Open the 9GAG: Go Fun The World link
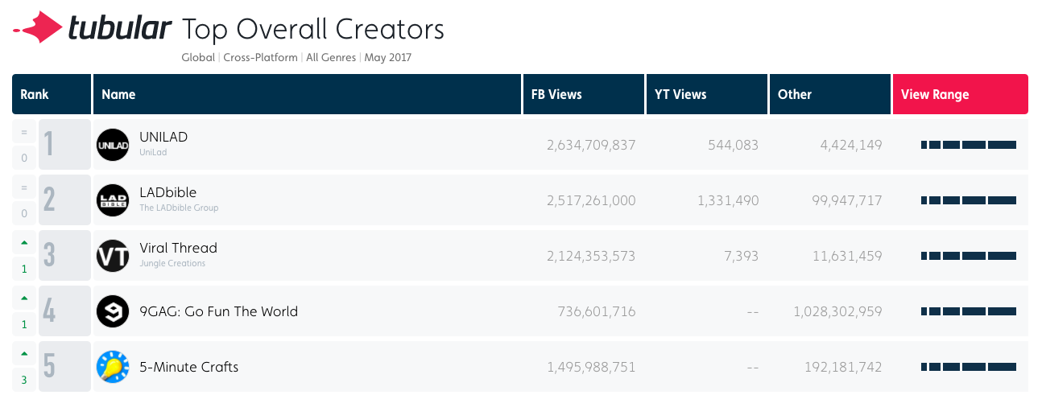The width and height of the screenshot is (1042, 395). pyautogui.click(x=218, y=311)
